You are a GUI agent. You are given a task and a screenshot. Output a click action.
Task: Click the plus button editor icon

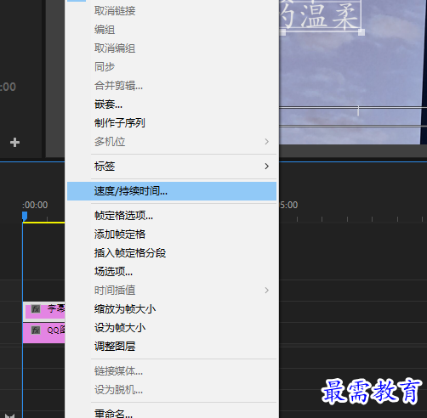tap(14, 142)
